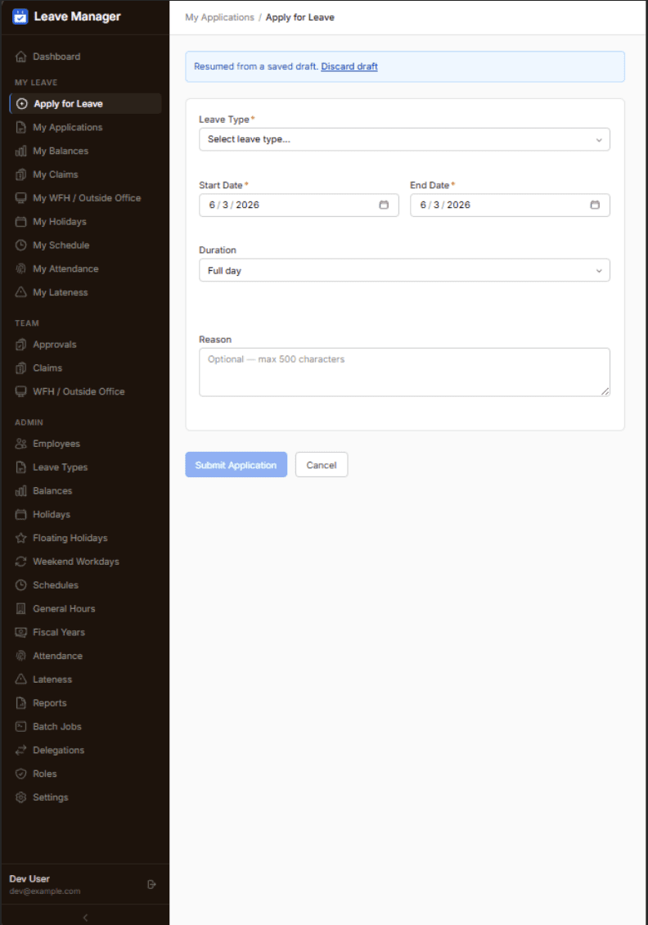Open admin Reports page
648x925 pixels.
[x=85, y=703]
